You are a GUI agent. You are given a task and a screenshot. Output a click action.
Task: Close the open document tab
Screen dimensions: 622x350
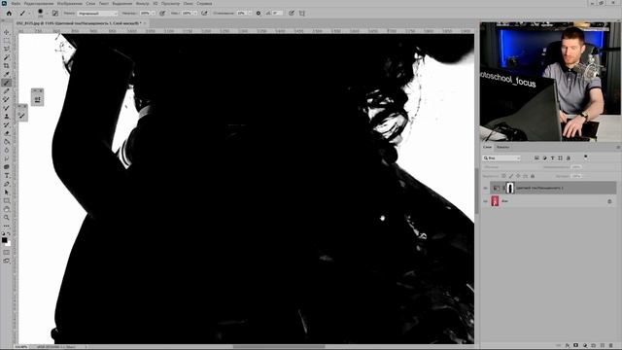(x=145, y=23)
